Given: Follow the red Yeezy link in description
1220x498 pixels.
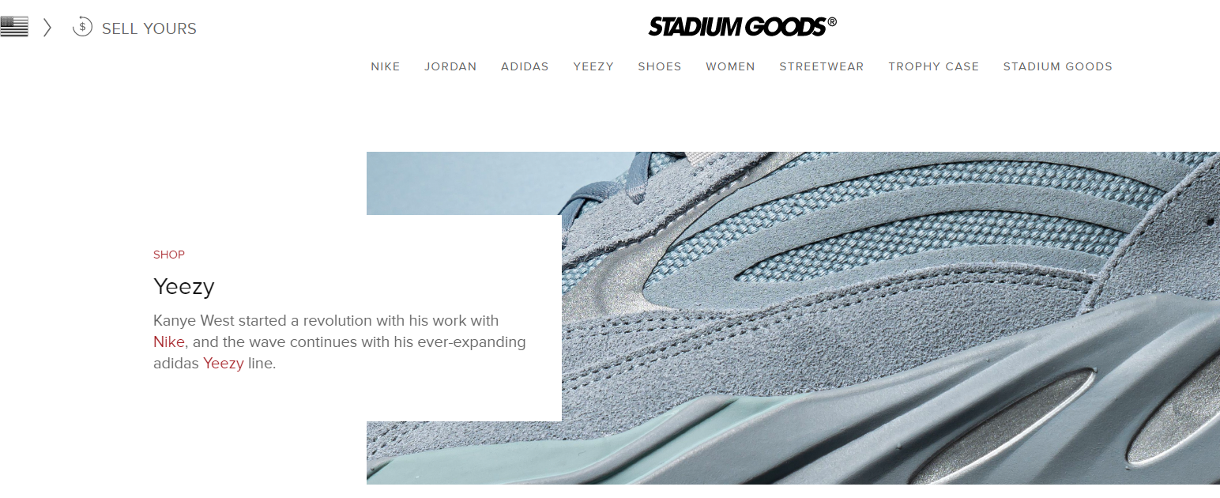Looking at the screenshot, I should pos(224,364).
